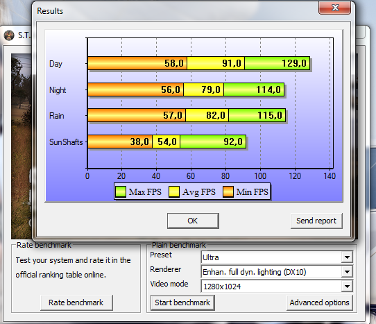
Task: Click the Rain row label
Action: 57,116
